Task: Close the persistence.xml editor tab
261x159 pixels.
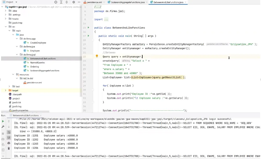Action: pos(104,2)
